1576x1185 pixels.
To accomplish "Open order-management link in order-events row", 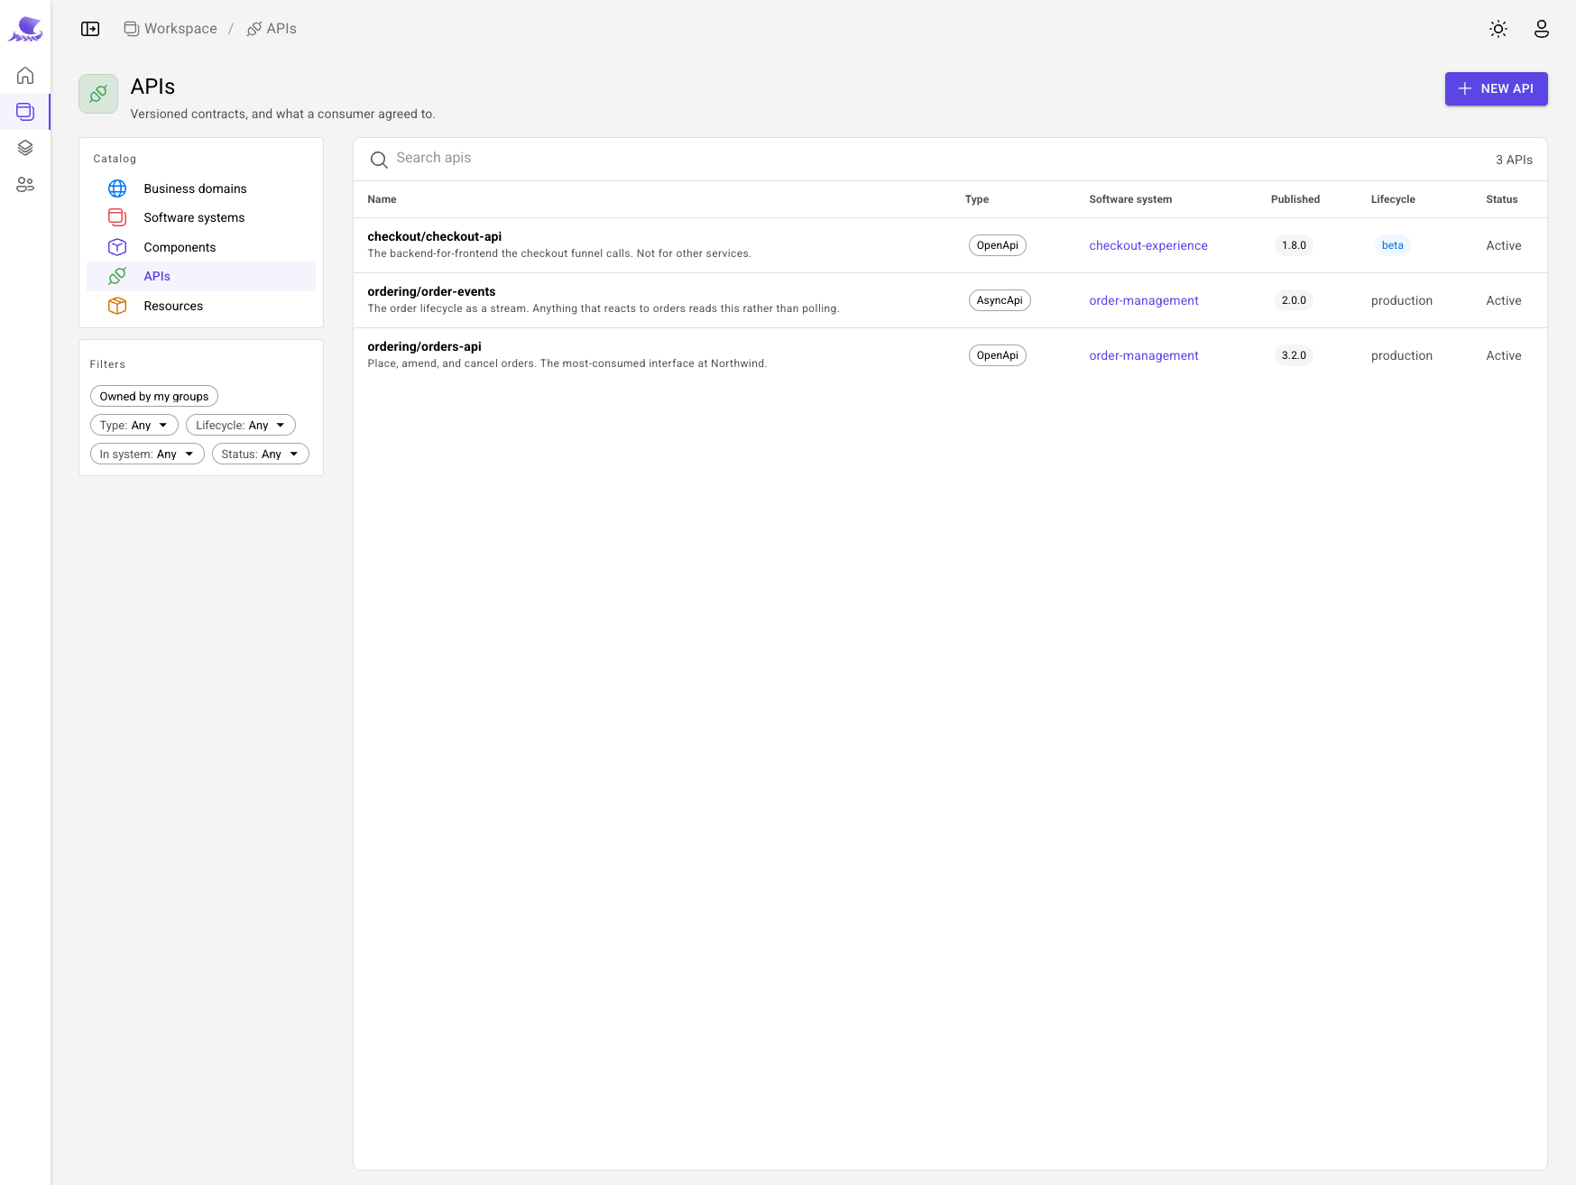I will coord(1143,300).
